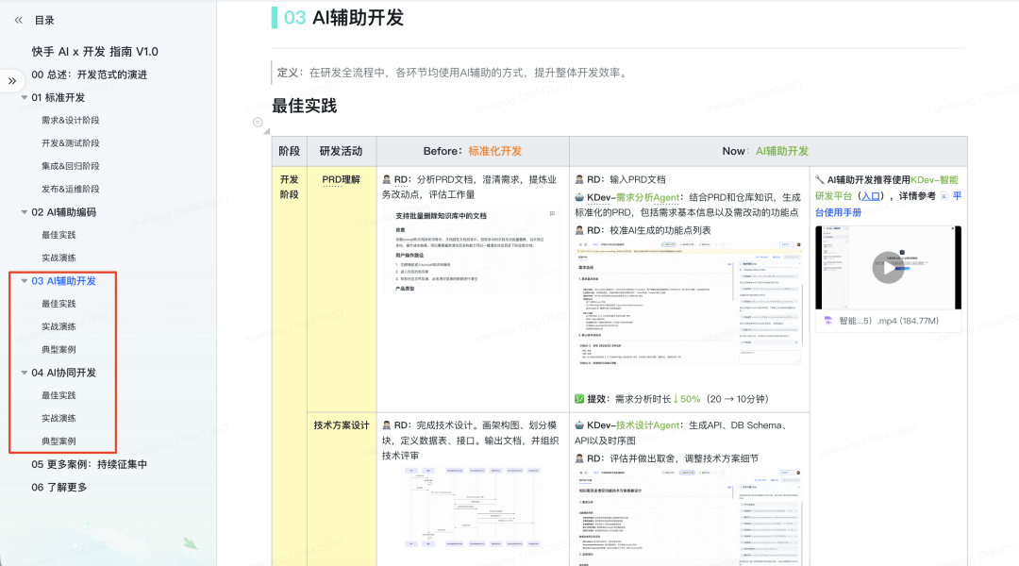Collapse 01 标准开发 in the table of contents
Screen dimensions: 1019x566
23,96
